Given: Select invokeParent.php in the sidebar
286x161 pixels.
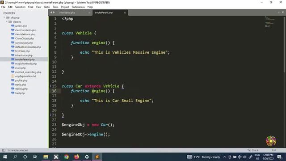Looking at the screenshot, I should [x=25, y=59].
